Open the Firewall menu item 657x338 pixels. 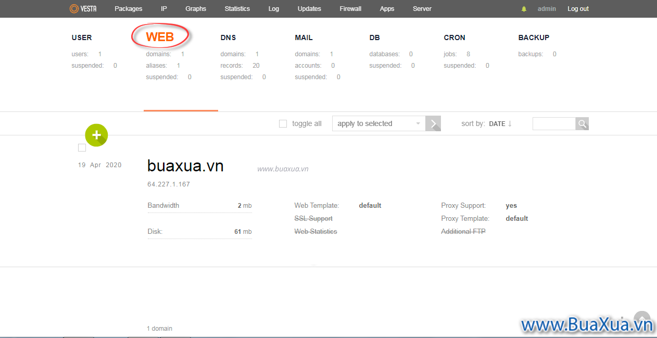click(x=350, y=9)
